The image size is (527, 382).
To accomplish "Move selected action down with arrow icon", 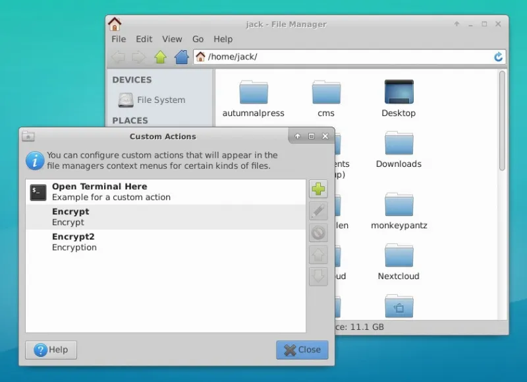I will pyautogui.click(x=318, y=276).
